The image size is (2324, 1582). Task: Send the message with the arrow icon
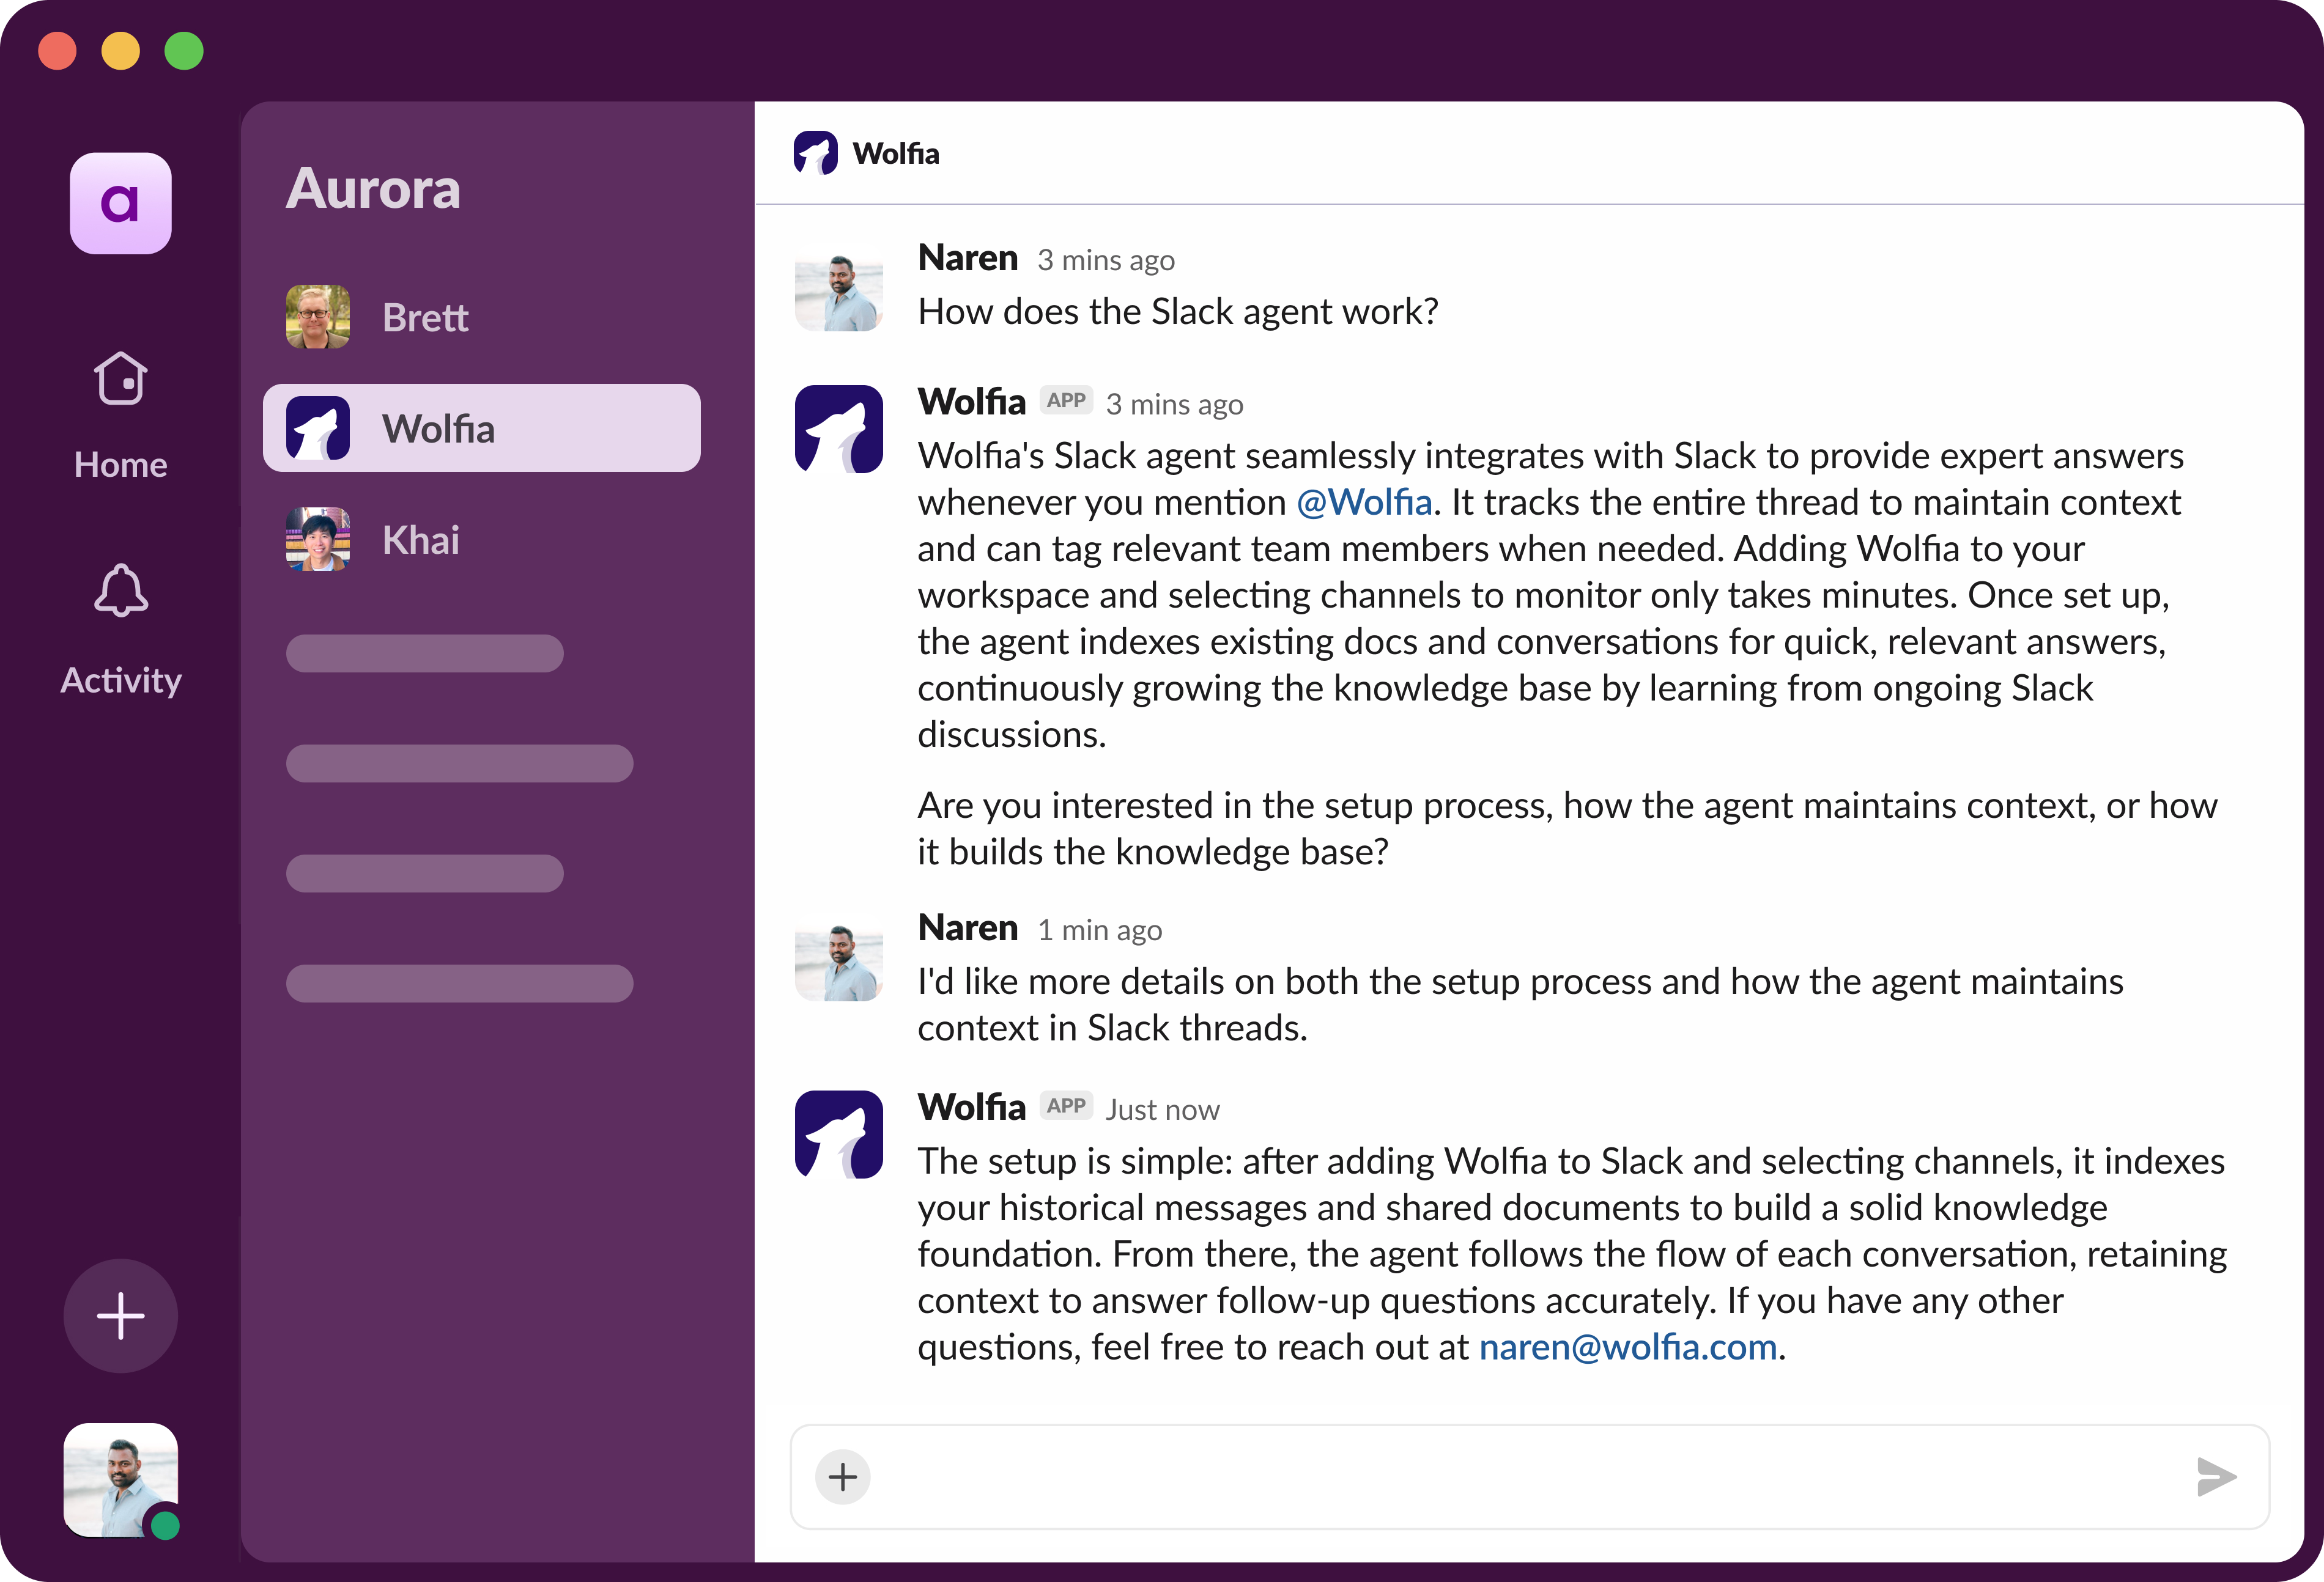click(2217, 1477)
